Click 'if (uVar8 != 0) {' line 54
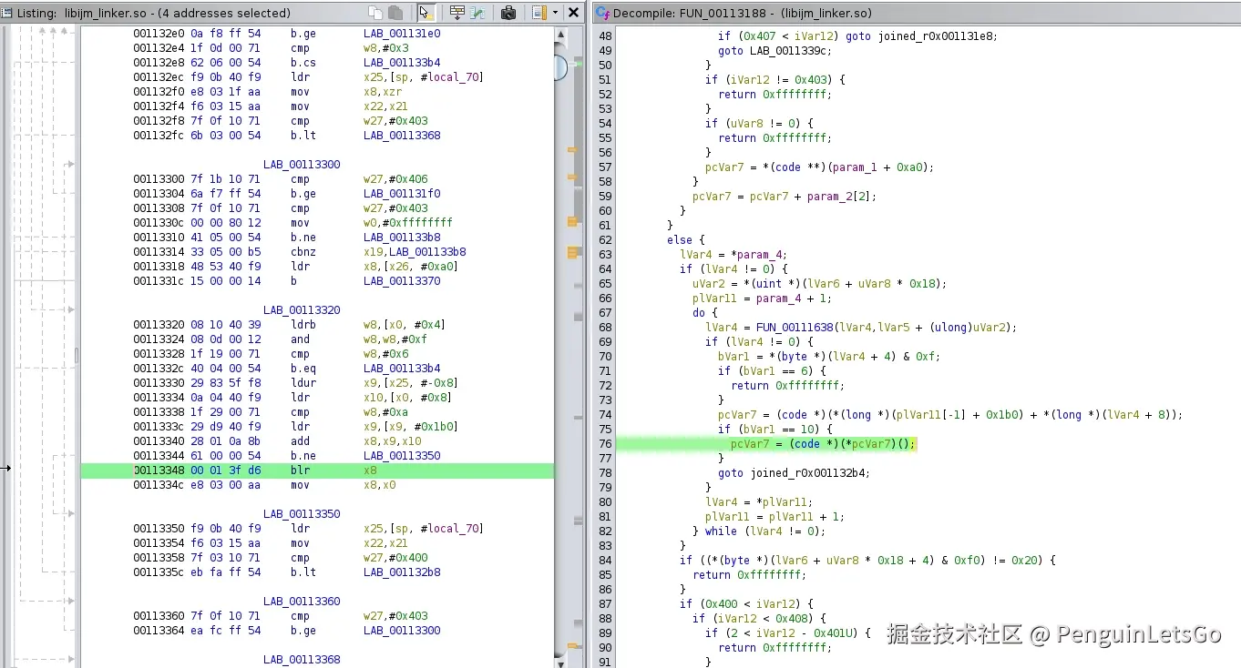 click(x=759, y=124)
